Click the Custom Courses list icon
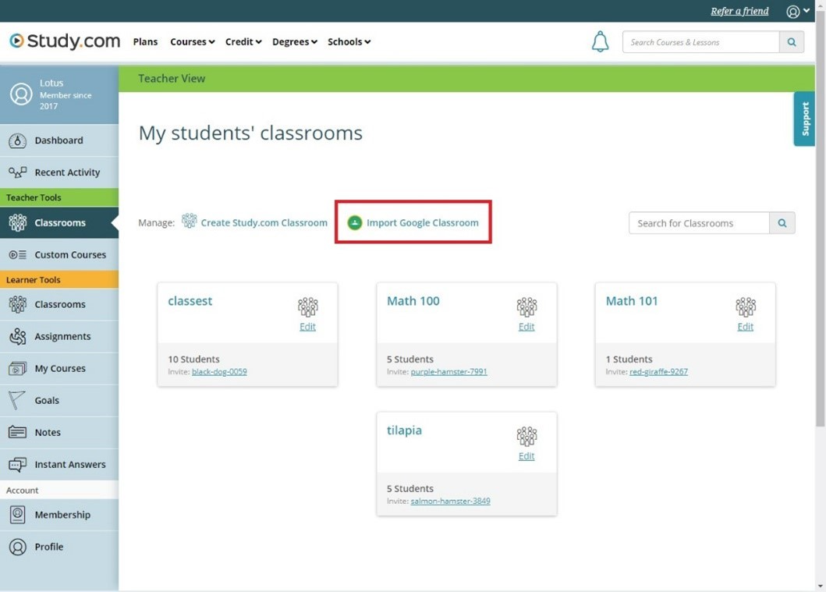 pyautogui.click(x=17, y=255)
